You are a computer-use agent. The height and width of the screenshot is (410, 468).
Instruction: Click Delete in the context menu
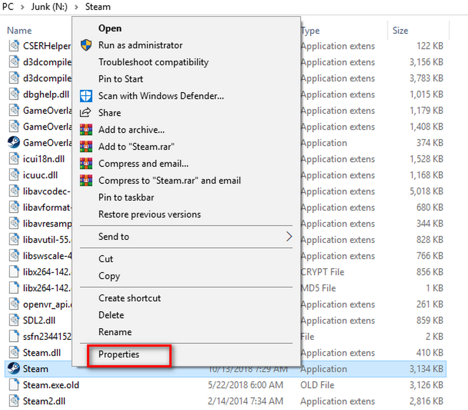[x=111, y=315]
